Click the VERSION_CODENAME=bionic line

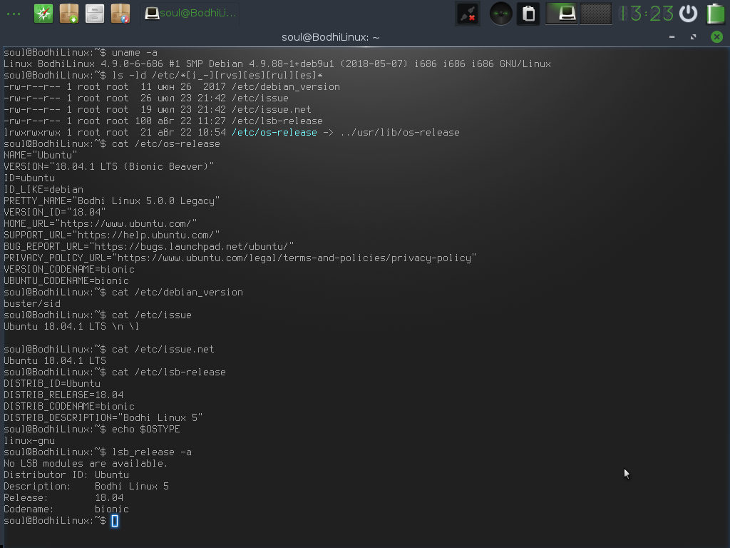pyautogui.click(x=69, y=269)
